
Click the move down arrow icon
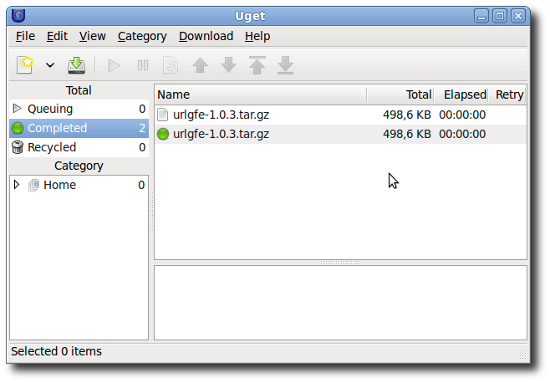(x=229, y=65)
